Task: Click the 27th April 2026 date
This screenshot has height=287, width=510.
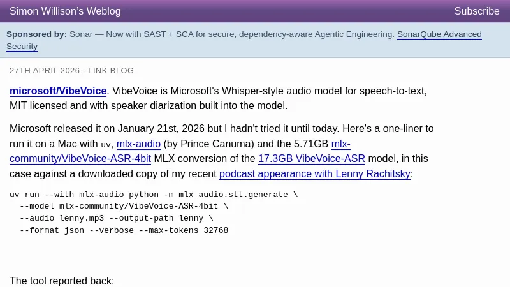Action: point(44,71)
